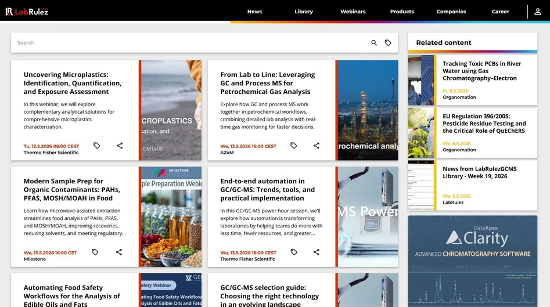Open Uncovering Microplastics webinar title

(x=73, y=83)
